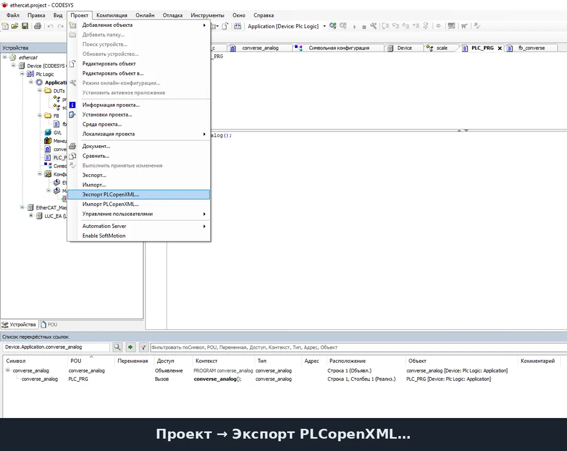Save the project with the floppy icon
This screenshot has height=451, width=567.
pyautogui.click(x=25, y=26)
